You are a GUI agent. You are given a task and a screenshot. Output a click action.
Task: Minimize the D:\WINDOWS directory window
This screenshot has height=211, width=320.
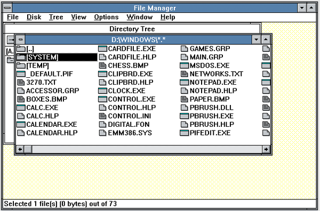[x=257, y=39]
